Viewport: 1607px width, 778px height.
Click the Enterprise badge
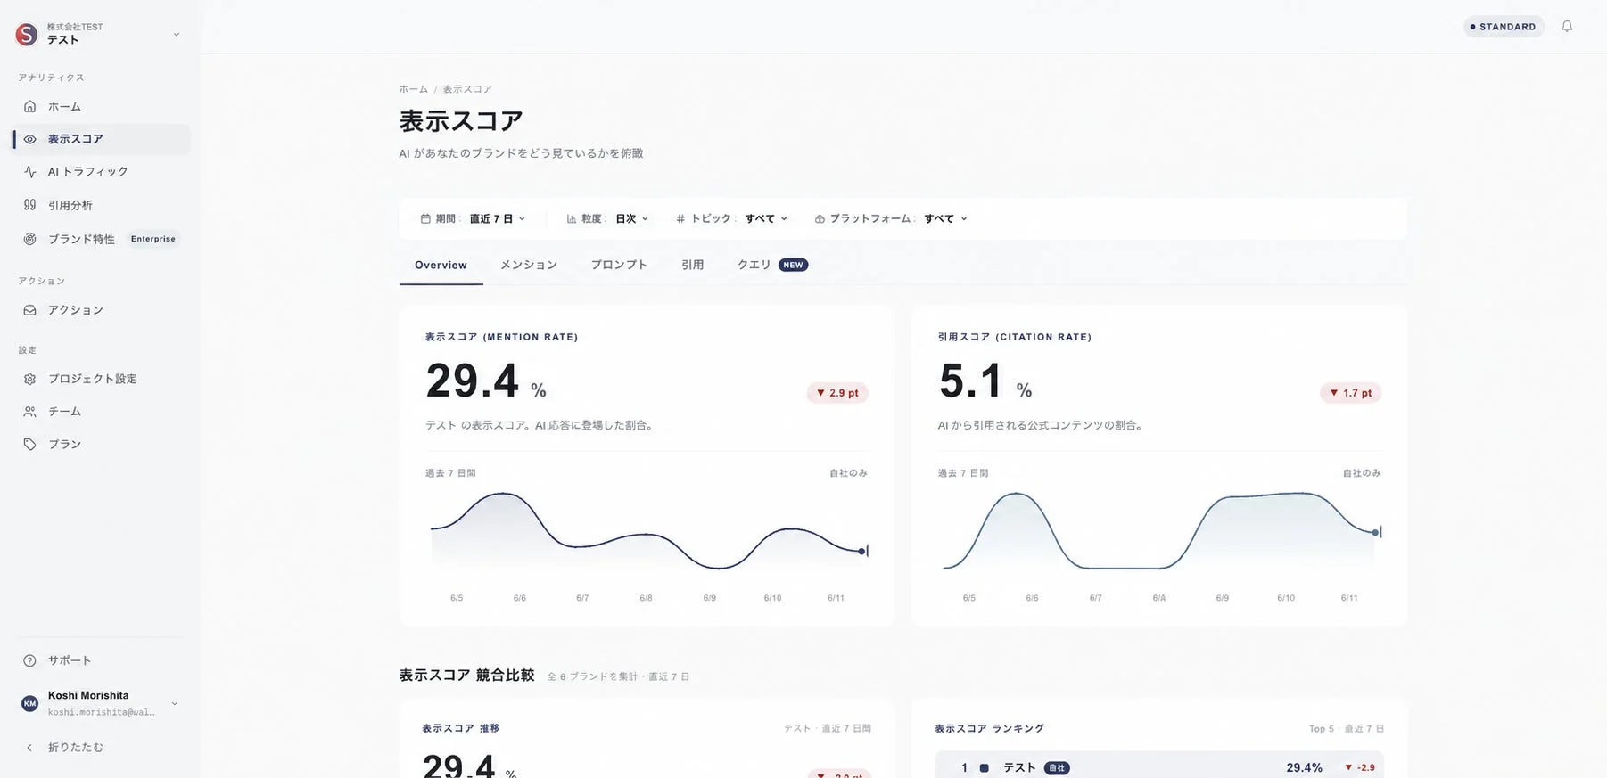[153, 239]
